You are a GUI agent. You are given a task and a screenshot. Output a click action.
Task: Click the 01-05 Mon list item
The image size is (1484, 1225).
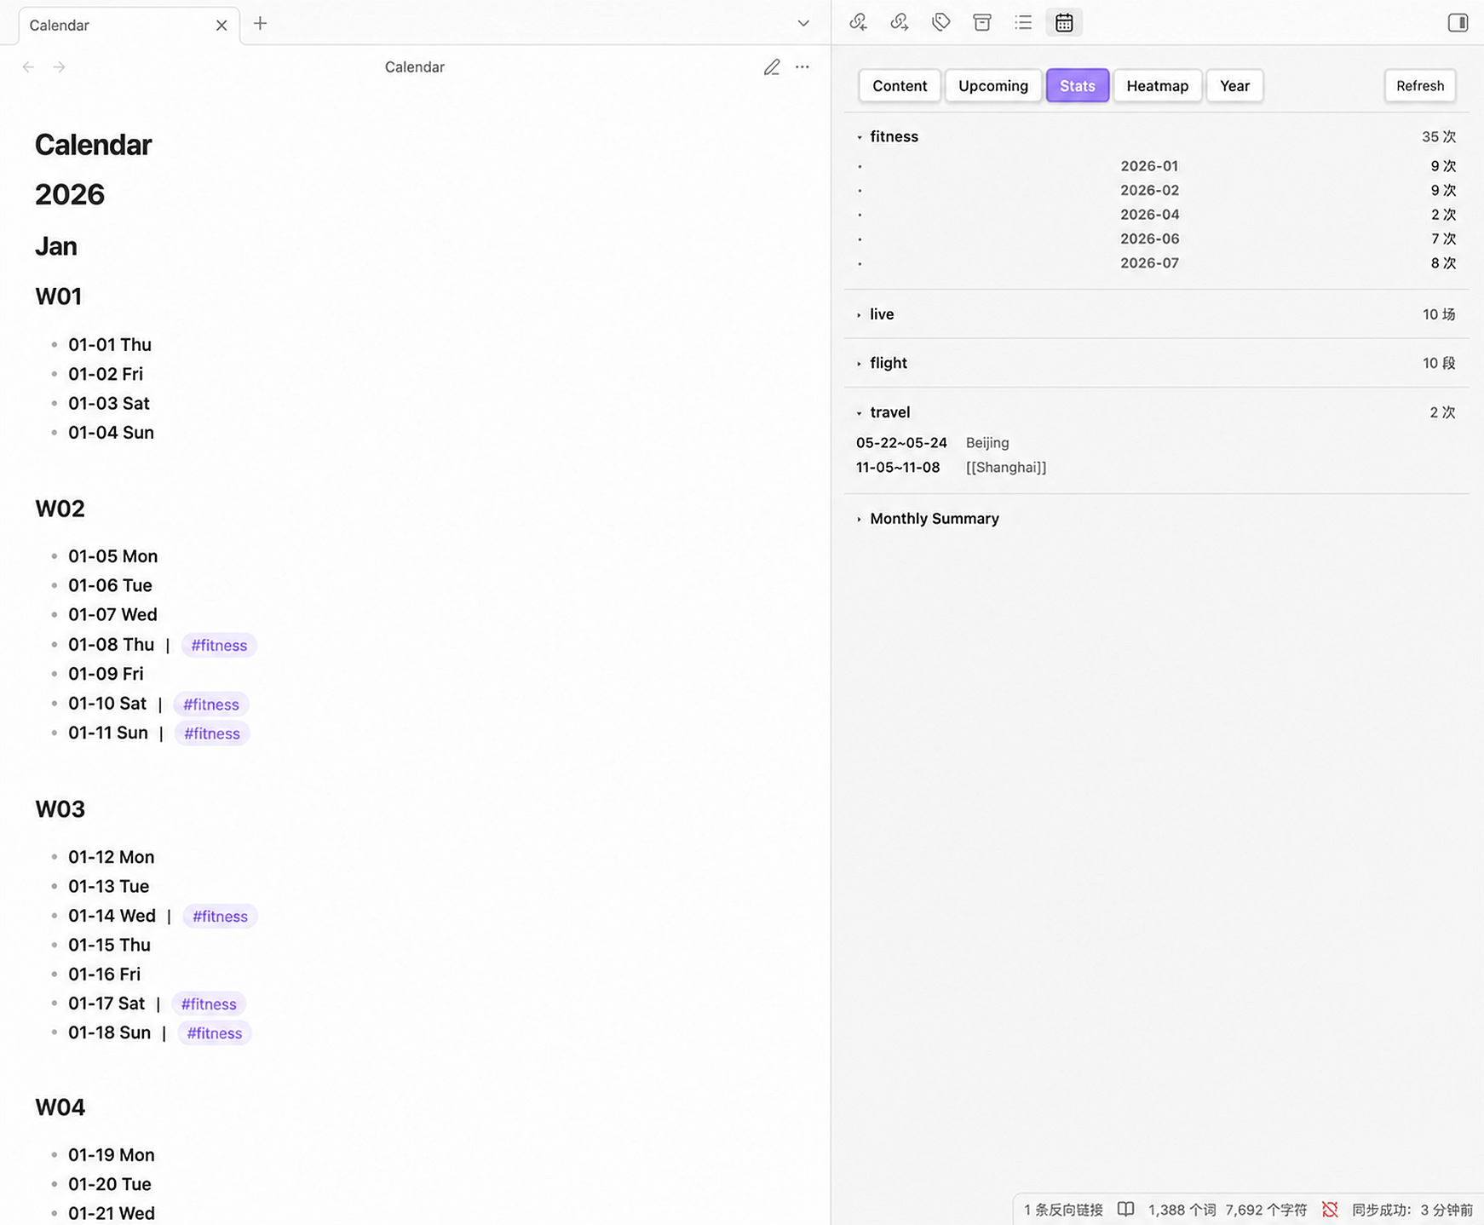[x=113, y=556]
